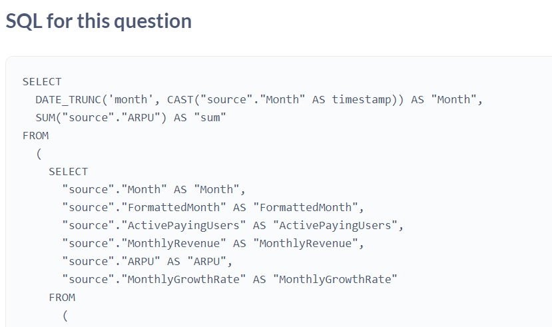Click the last opening parenthesis at the bottom
This screenshot has height=327, width=552.
click(65, 316)
